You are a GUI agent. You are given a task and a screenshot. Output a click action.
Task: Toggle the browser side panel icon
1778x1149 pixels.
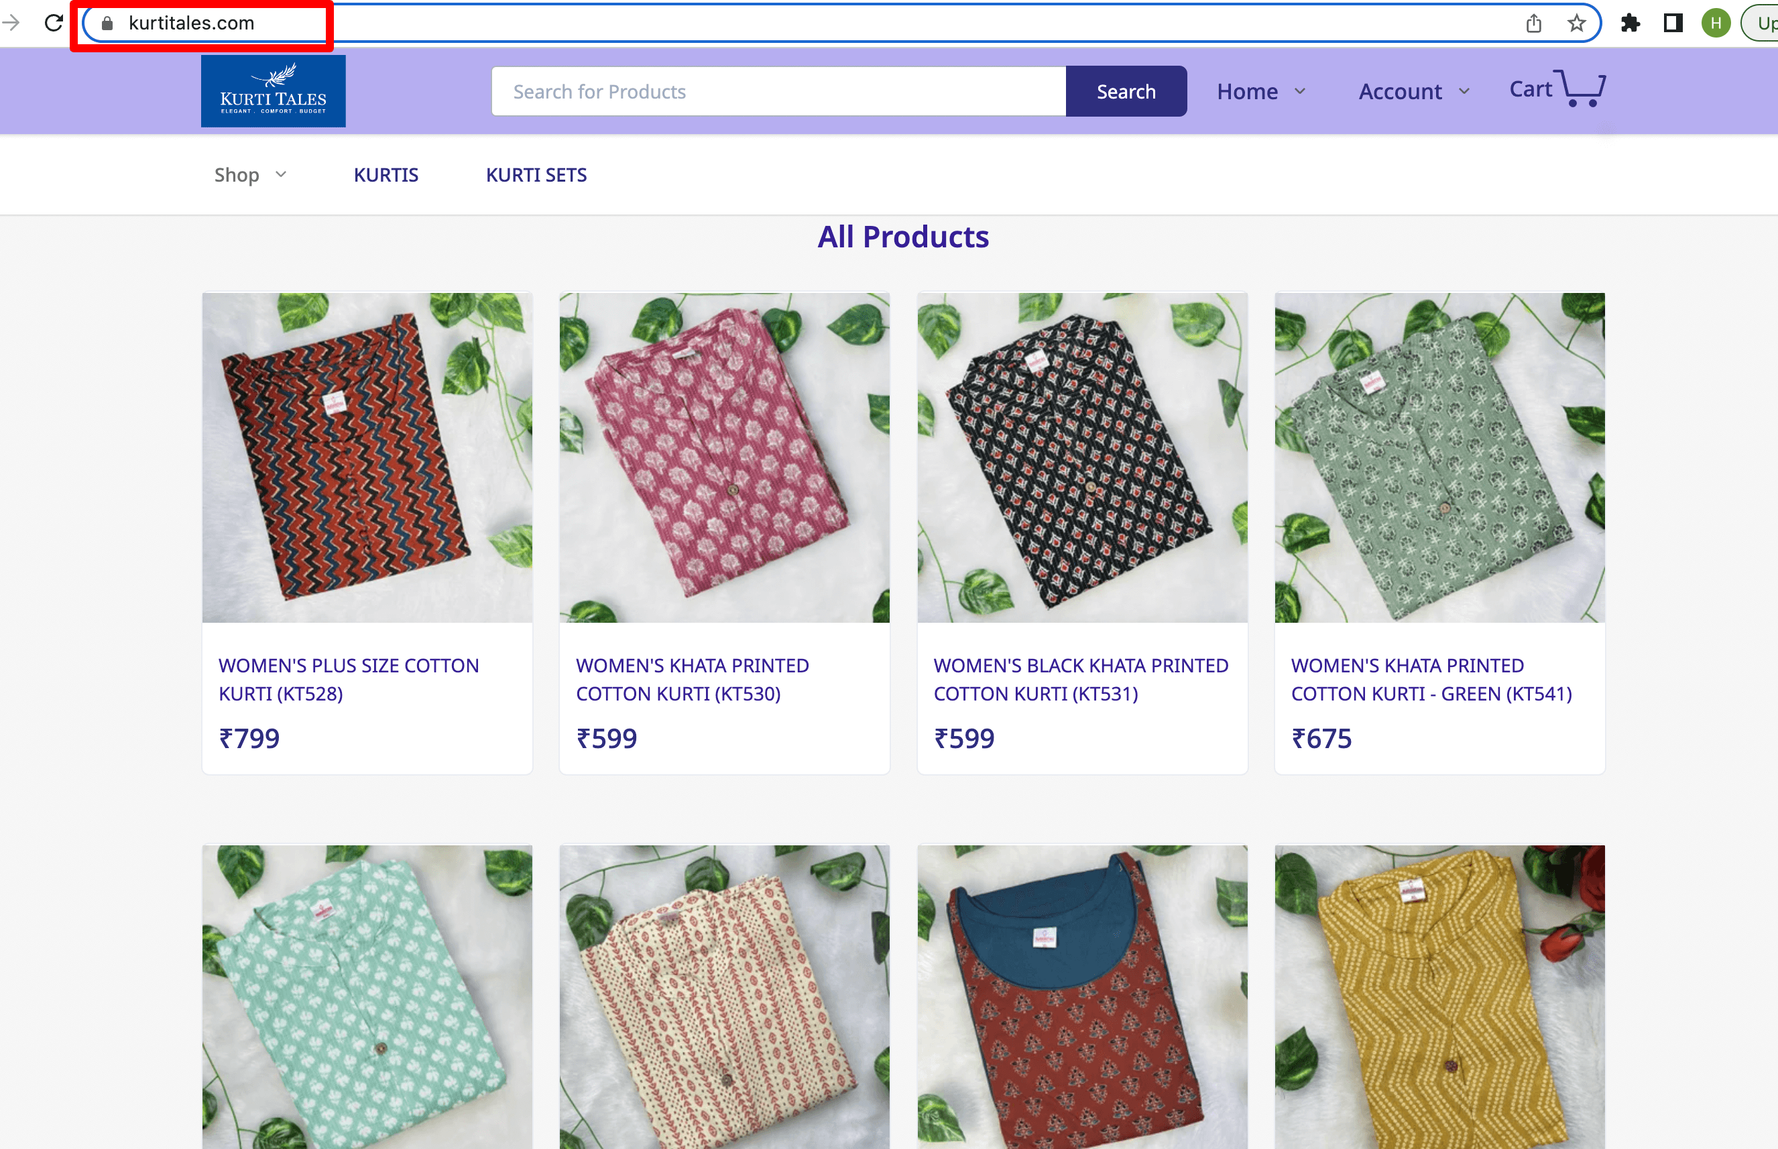click(1673, 23)
